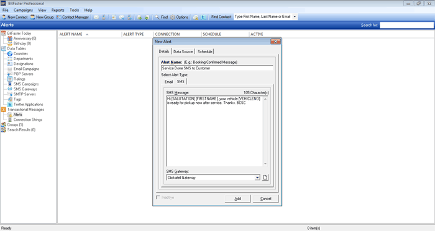Screen dimensions: 435x231
Task: Open Options with the gear icon
Action: pos(179,17)
